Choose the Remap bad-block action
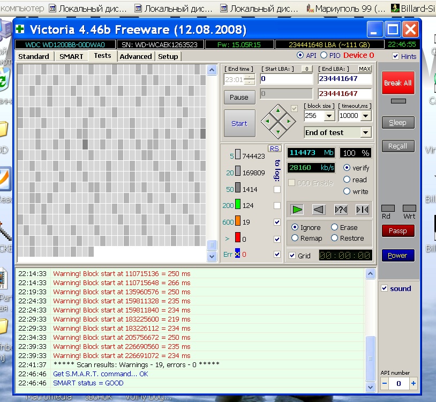This screenshot has height=402, width=436. (x=295, y=238)
